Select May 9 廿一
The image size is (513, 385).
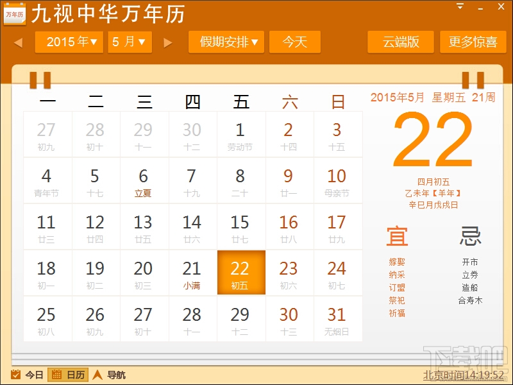pyautogui.click(x=290, y=181)
